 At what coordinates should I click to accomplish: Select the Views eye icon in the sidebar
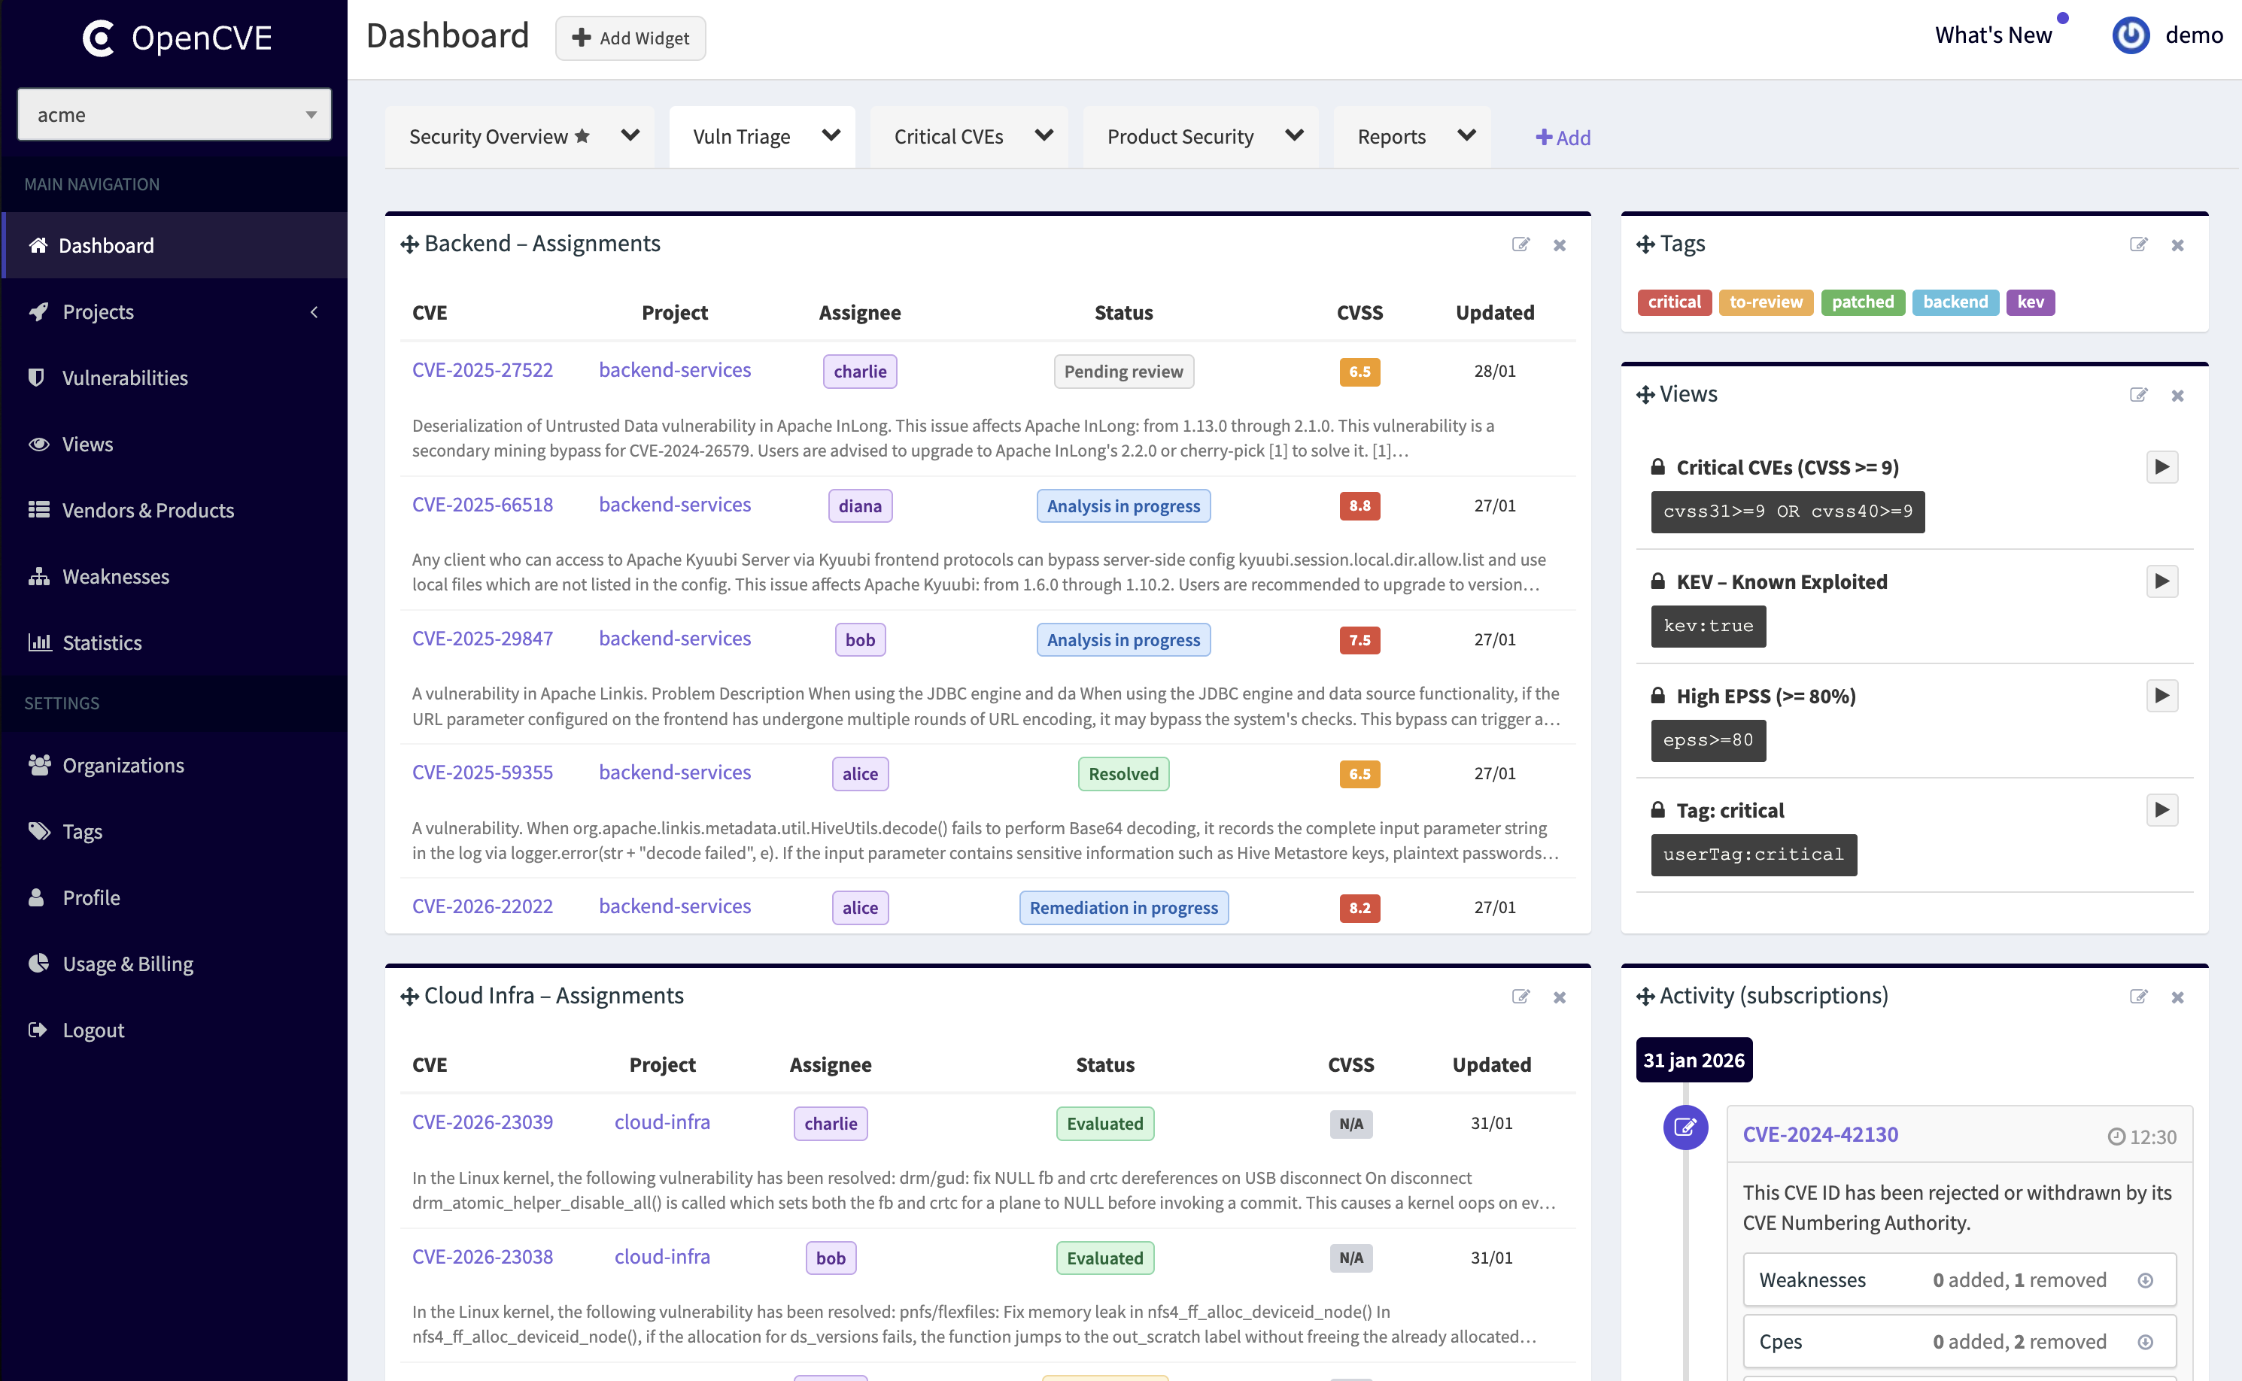pos(38,444)
